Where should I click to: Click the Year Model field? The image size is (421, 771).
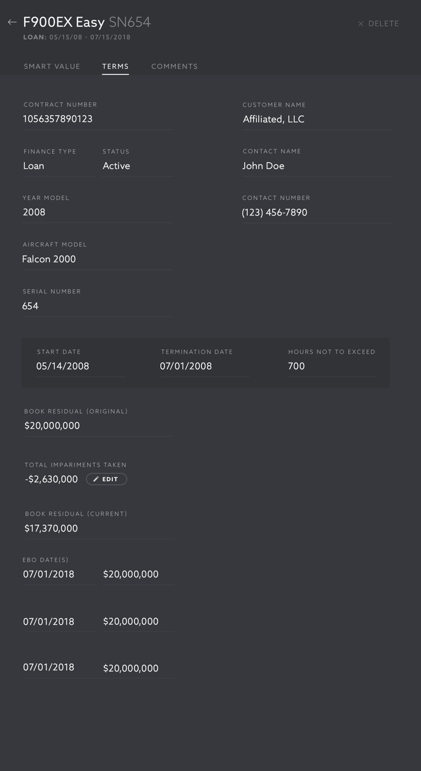97,213
